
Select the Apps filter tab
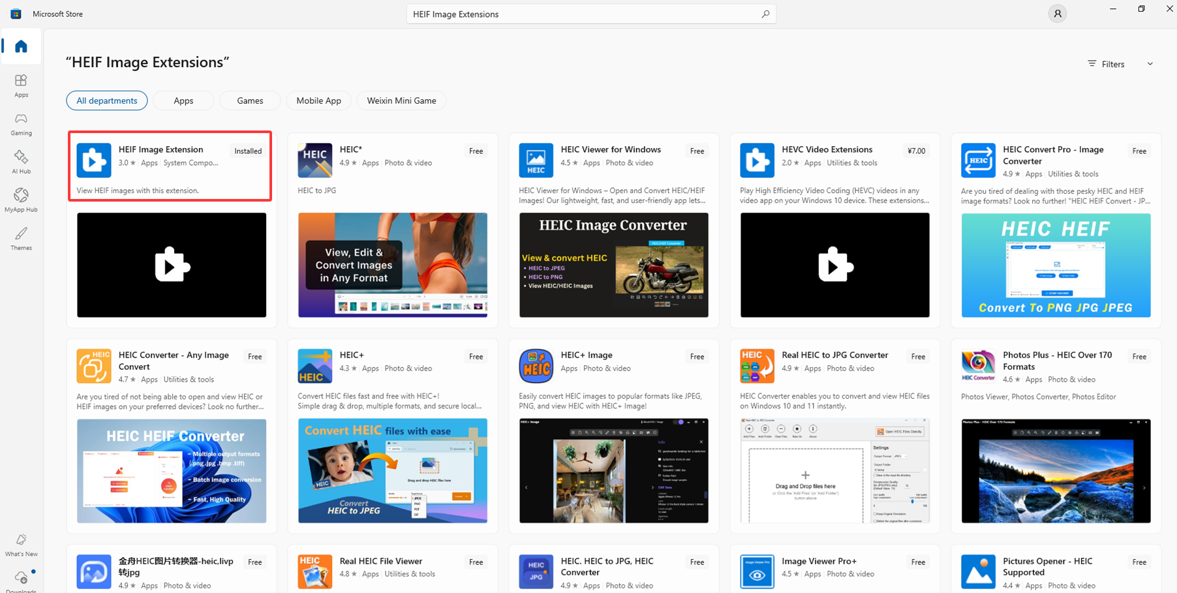[183, 100]
